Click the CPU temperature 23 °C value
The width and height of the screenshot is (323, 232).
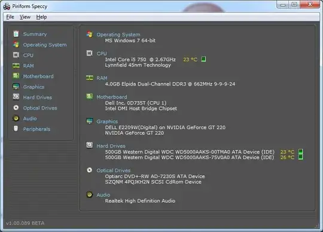[x=190, y=59]
